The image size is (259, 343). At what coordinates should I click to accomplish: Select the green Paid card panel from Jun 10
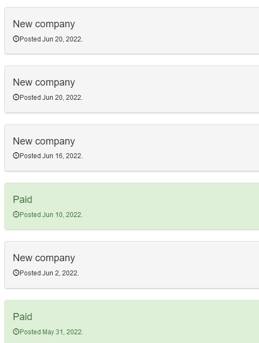(132, 206)
